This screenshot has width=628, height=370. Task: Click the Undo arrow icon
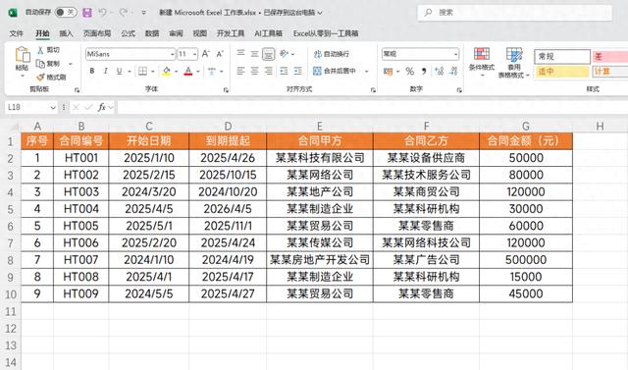coord(102,13)
